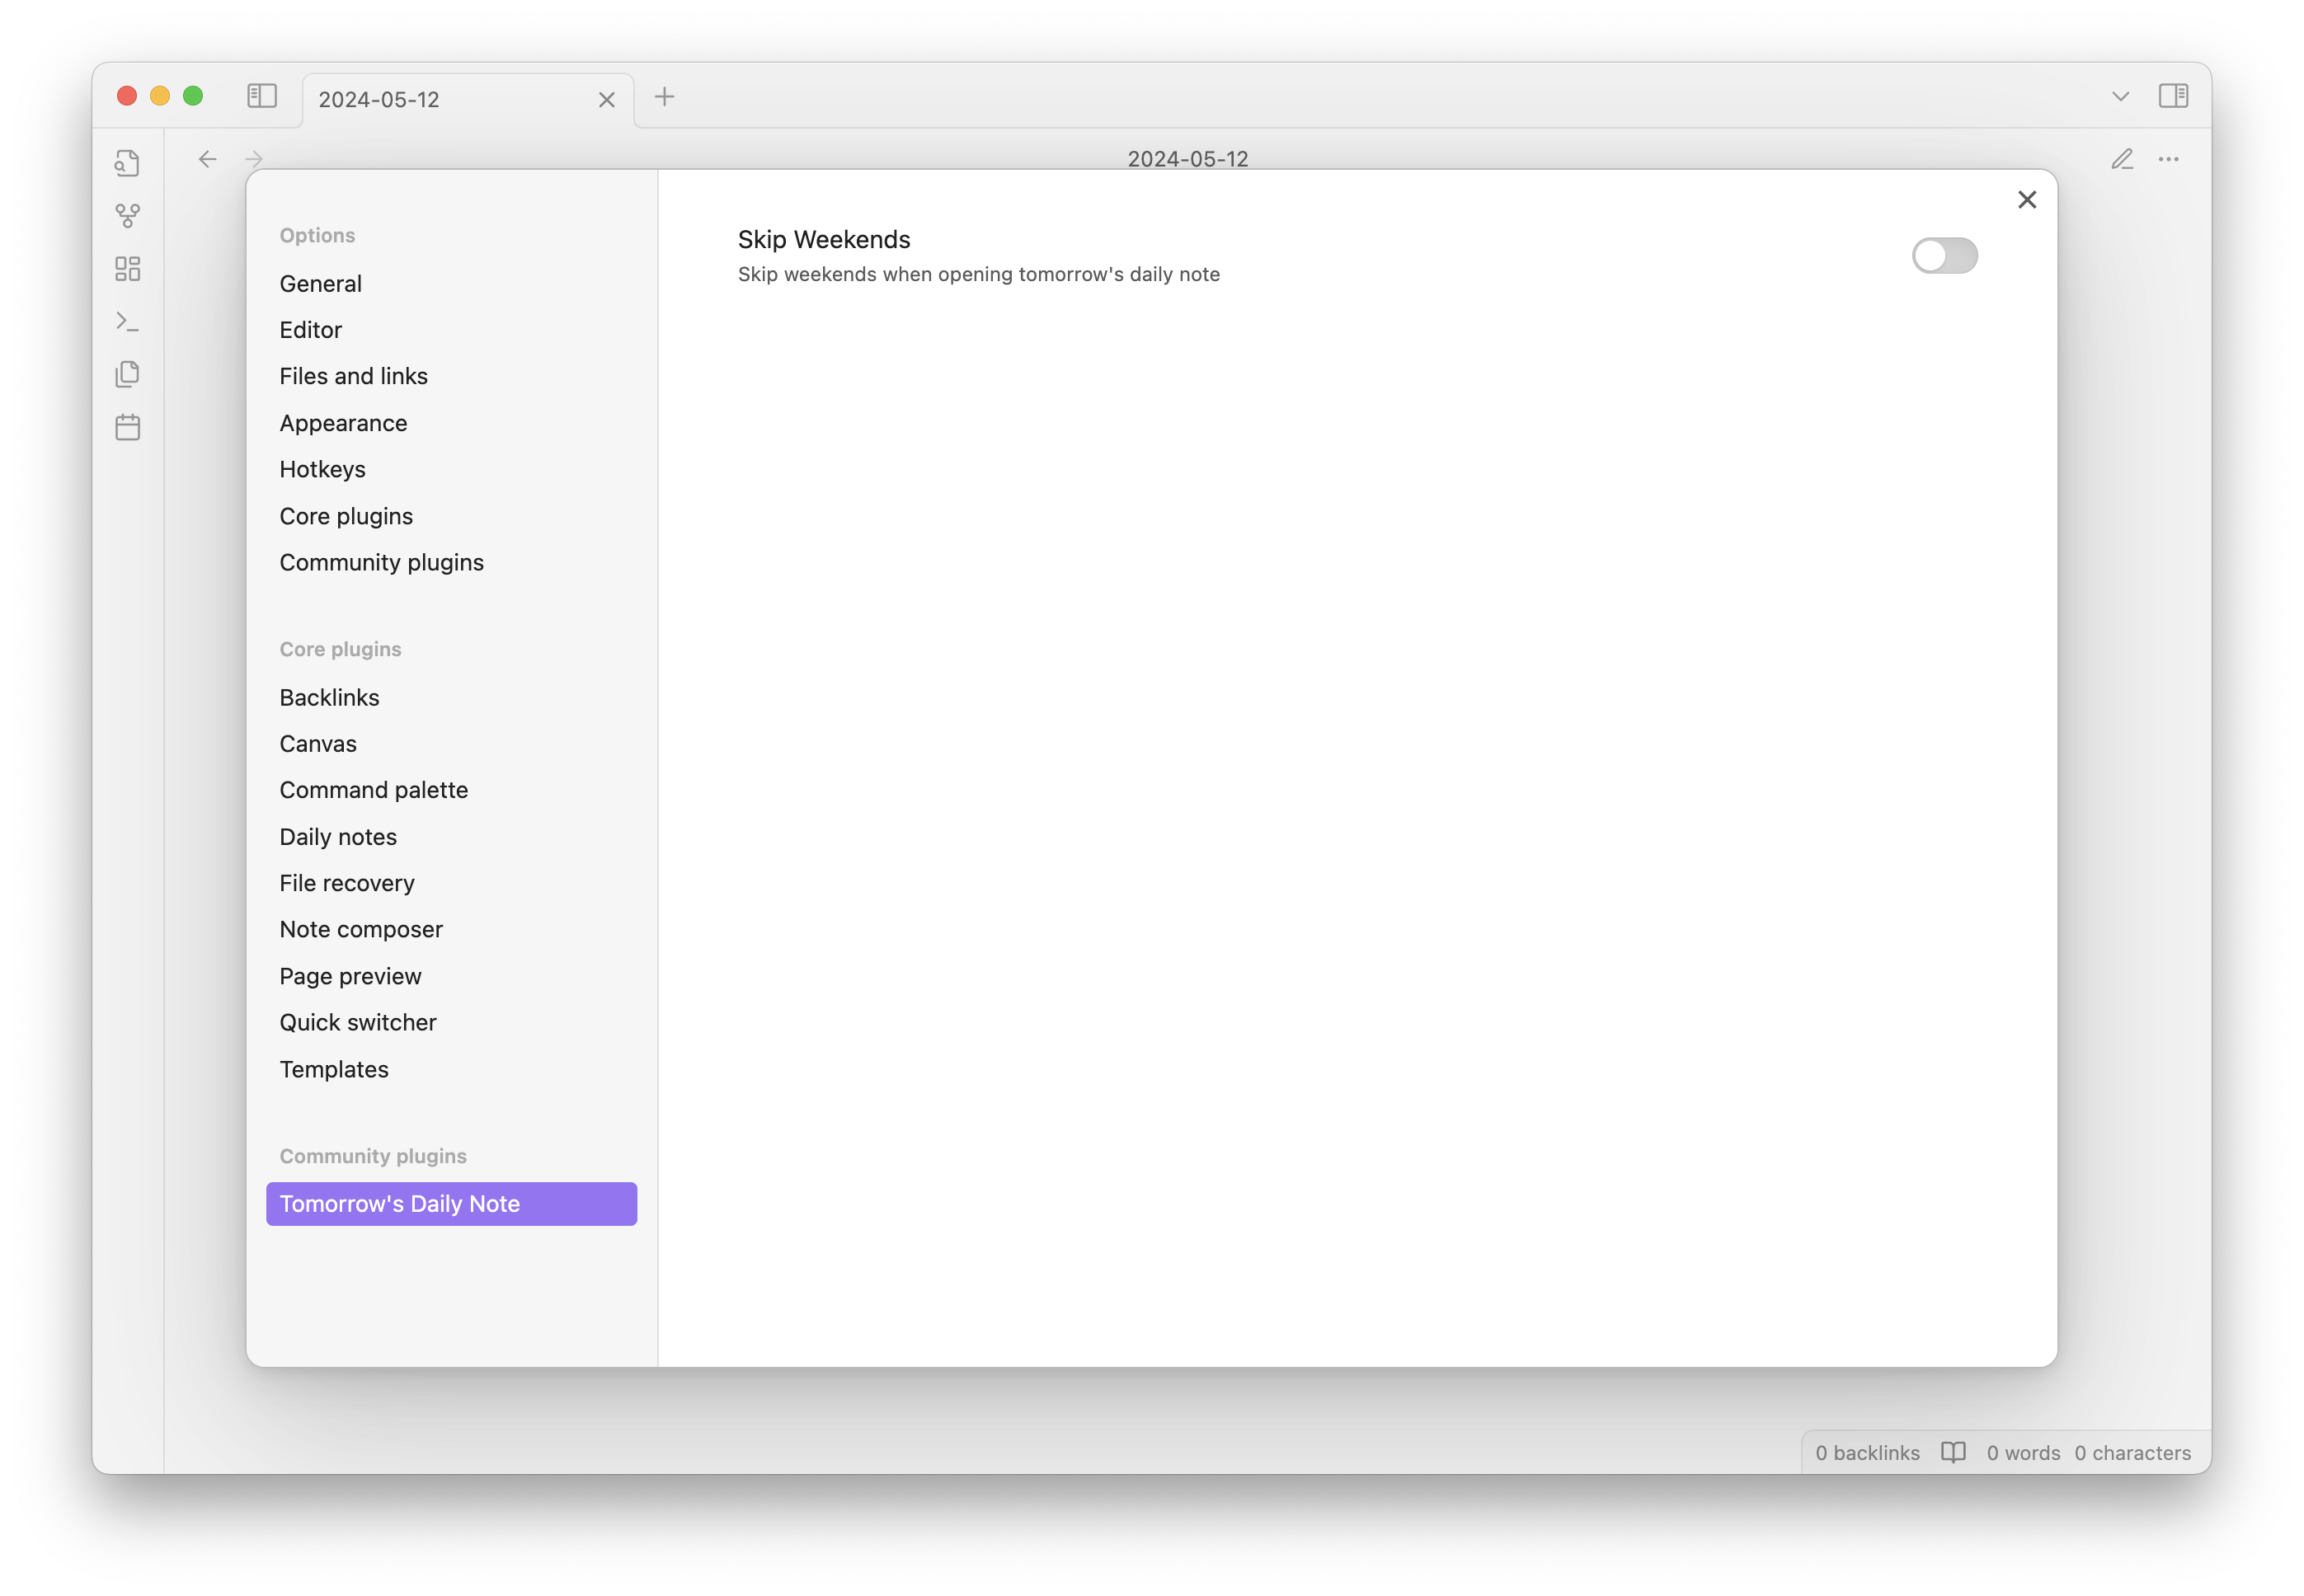This screenshot has width=2304, height=1596.
Task: Open command palette ribbon icon
Action: 127,321
